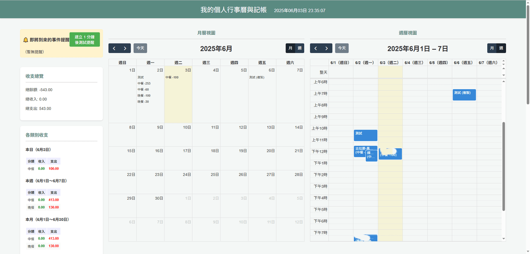Click 整天 all-day row label
Viewport: 530px width, 254px height.
tap(323, 72)
